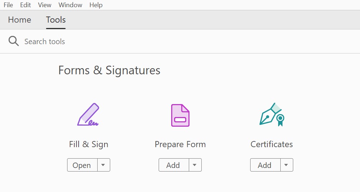The height and width of the screenshot is (192, 360).
Task: Open the Edit menu
Action: click(25, 5)
